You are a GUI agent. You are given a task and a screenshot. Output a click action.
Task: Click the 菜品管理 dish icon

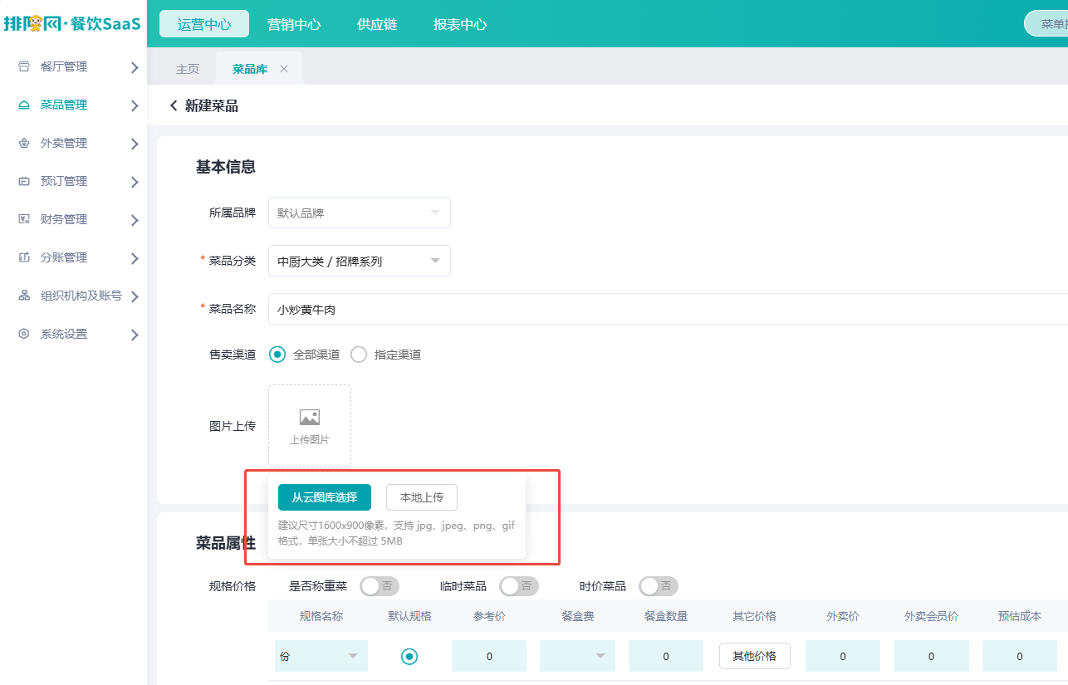24,105
